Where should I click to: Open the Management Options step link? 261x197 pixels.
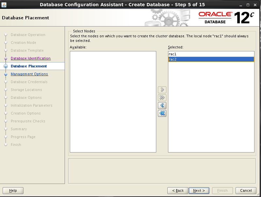[x=29, y=74]
